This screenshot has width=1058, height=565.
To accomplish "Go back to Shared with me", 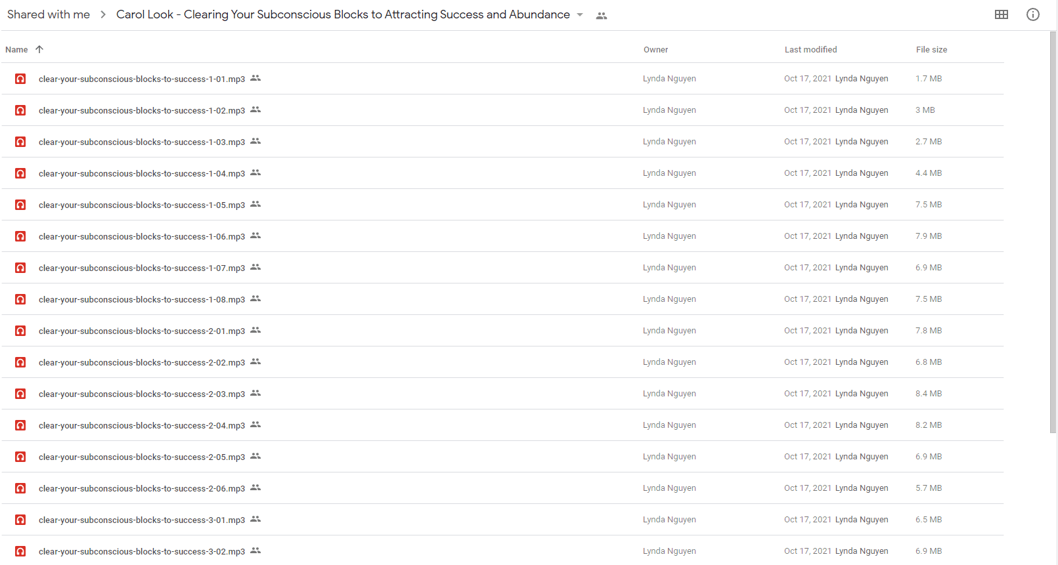I will (49, 14).
